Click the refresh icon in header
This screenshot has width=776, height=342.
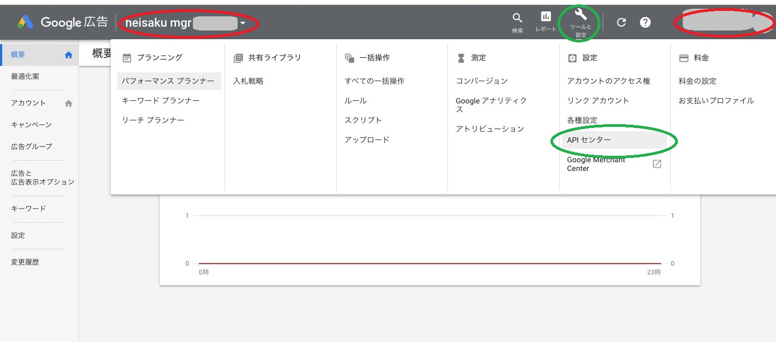(621, 22)
